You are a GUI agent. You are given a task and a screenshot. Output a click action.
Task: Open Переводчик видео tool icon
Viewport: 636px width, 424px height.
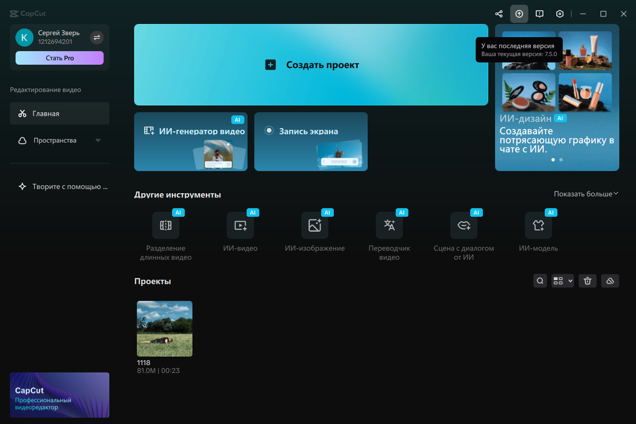(x=390, y=226)
